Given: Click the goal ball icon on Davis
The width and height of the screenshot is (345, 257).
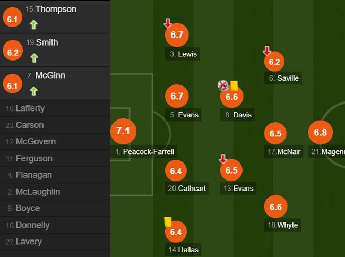Looking at the screenshot, I should tap(223, 85).
